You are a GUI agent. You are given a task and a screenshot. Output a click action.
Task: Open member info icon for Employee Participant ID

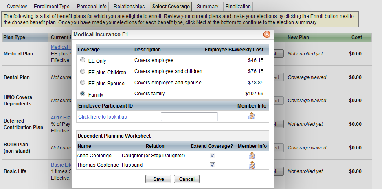[252, 116]
